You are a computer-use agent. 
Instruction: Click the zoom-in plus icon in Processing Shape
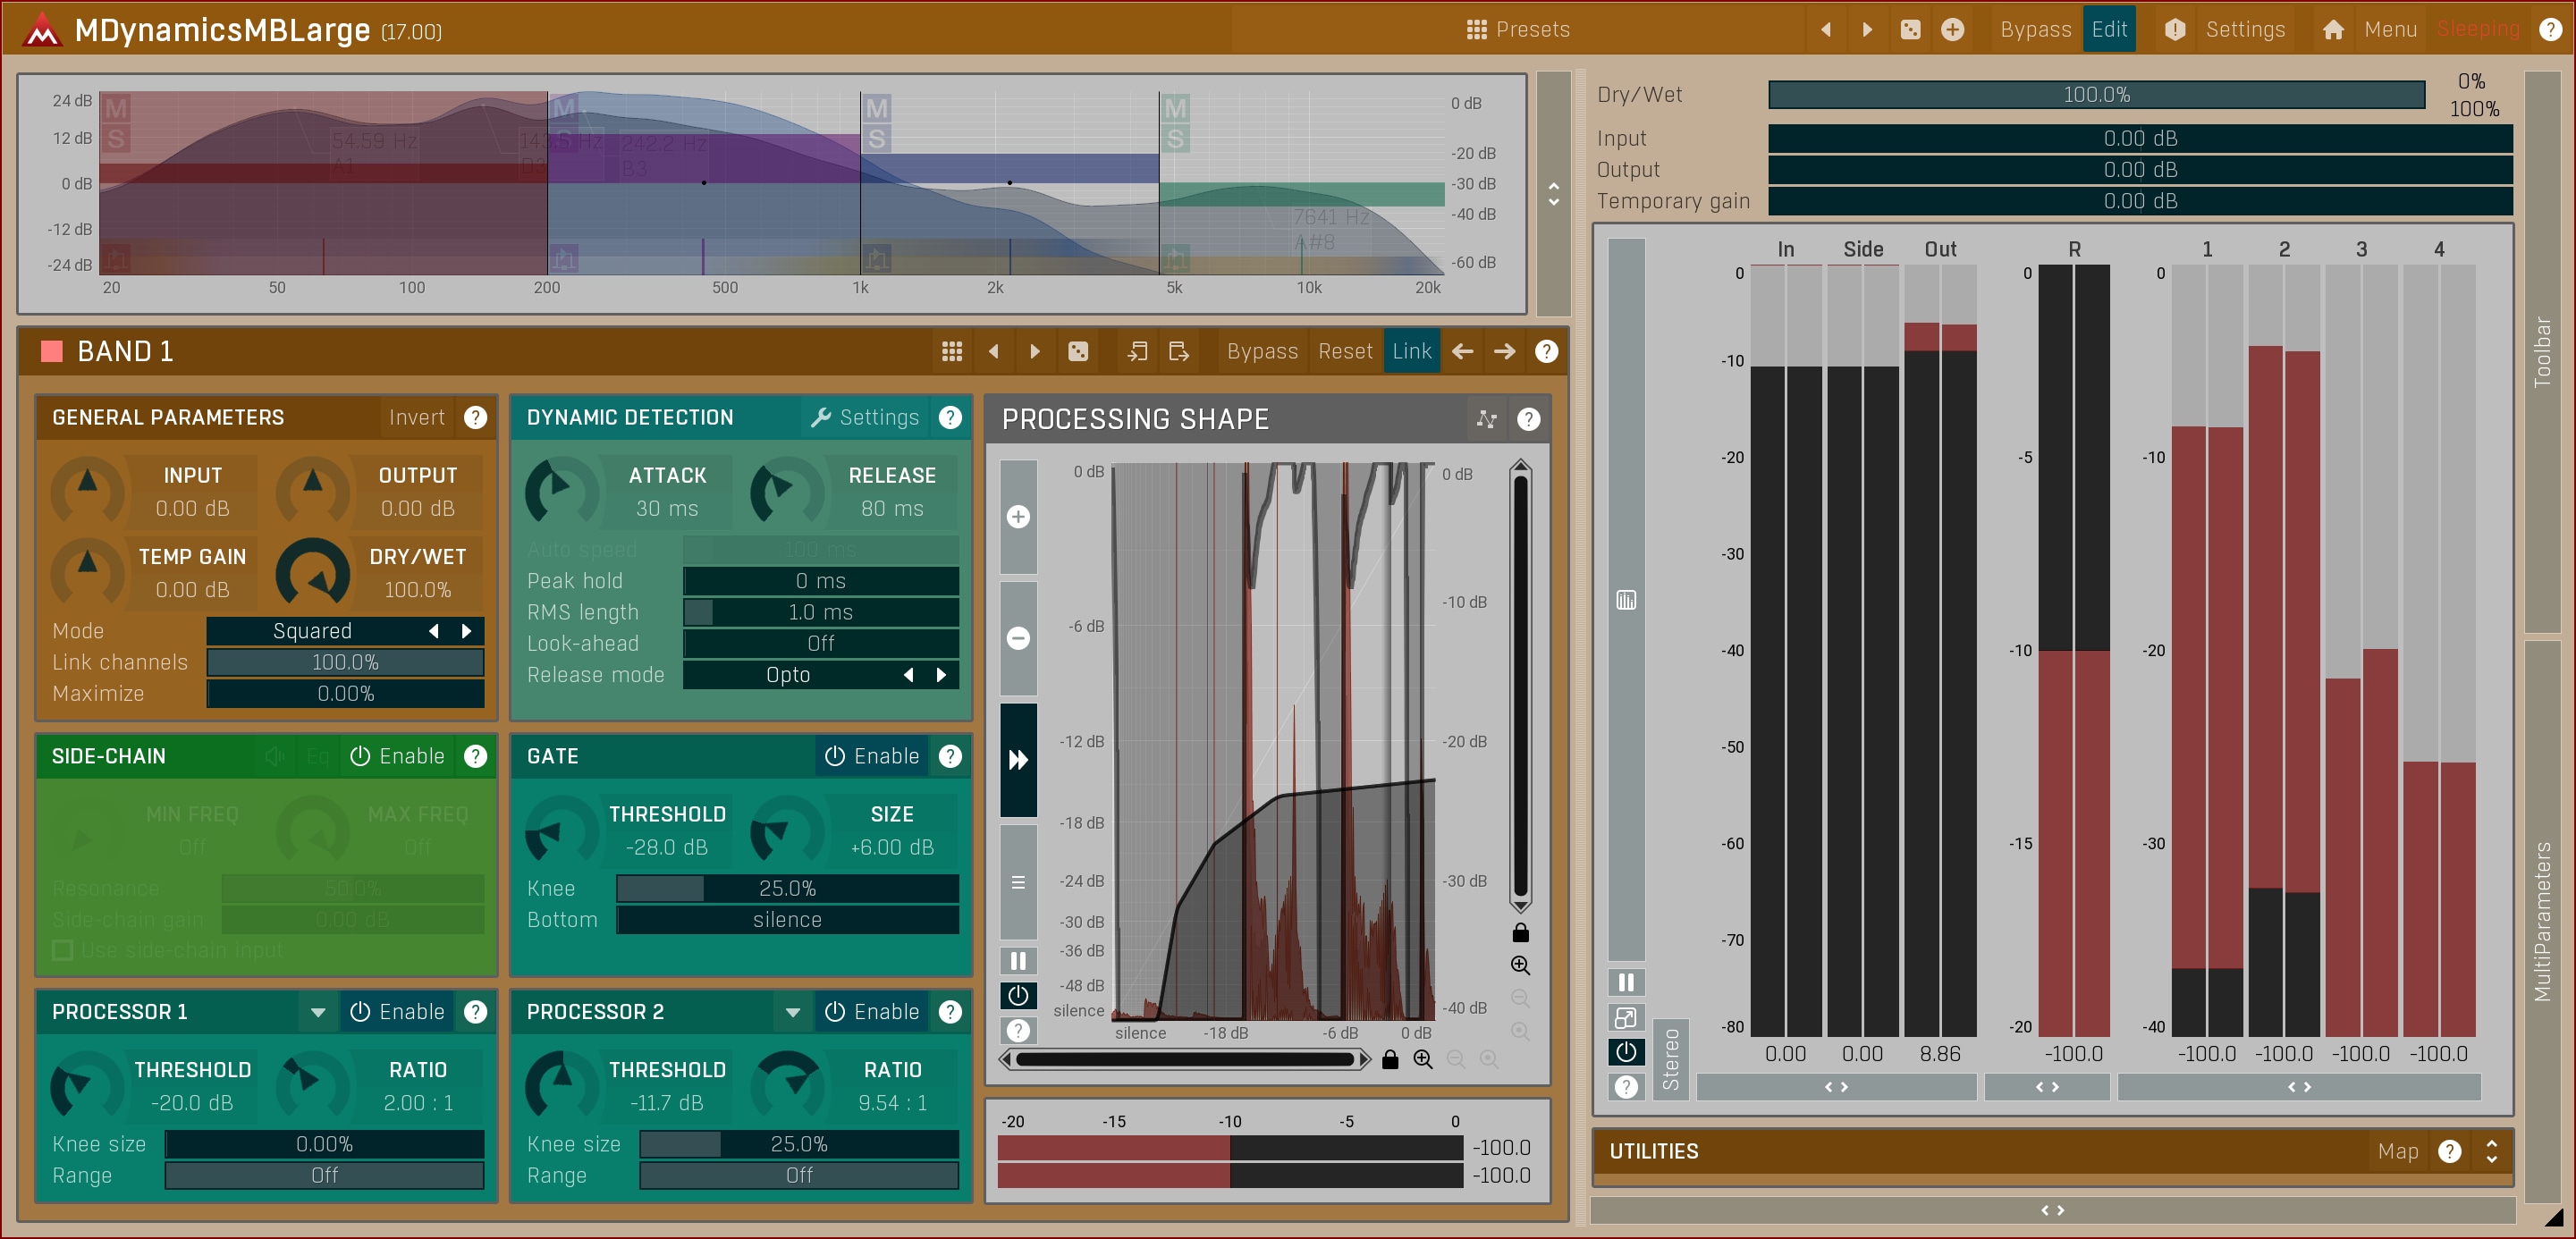point(1018,517)
